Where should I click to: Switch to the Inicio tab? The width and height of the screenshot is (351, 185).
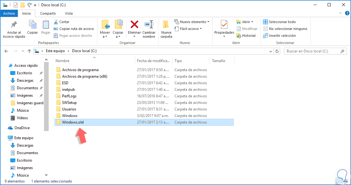27,13
